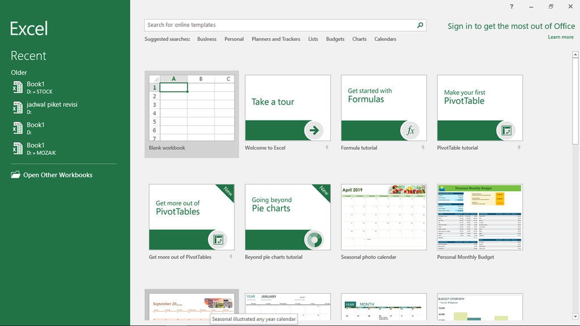Click Sign in to get the most out of Office
580x326 pixels.
[511, 26]
